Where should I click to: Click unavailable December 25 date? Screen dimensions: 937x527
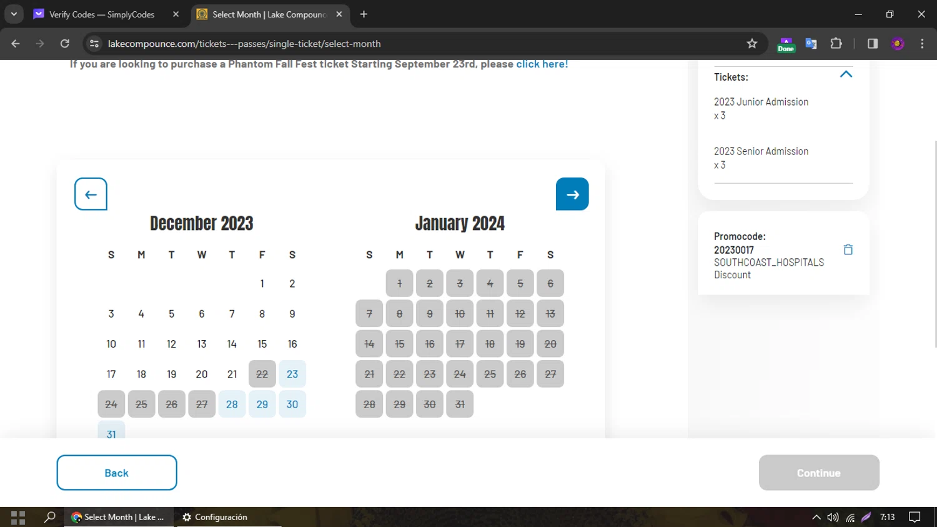141,404
